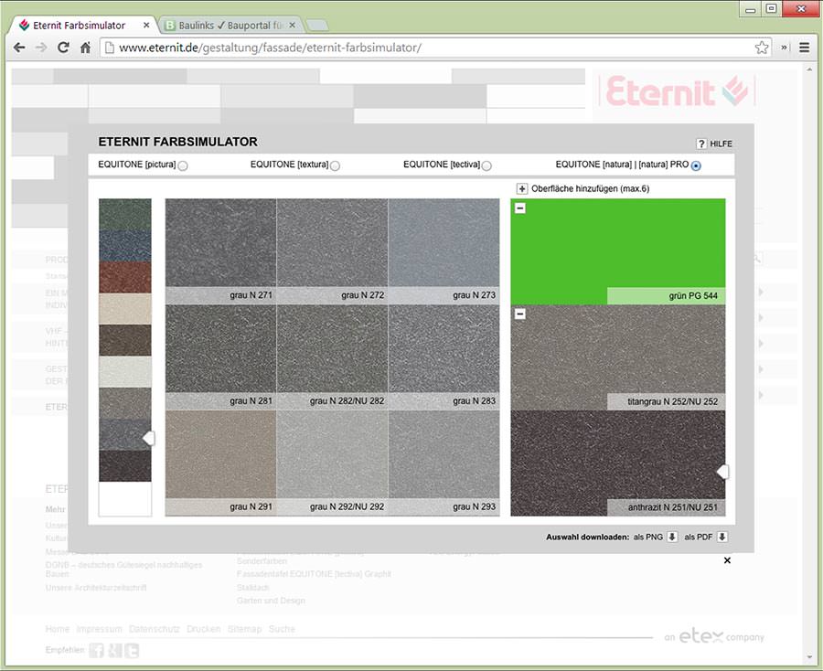Download the selection as PDF arrow icon
This screenshot has width=823, height=671.
[722, 537]
